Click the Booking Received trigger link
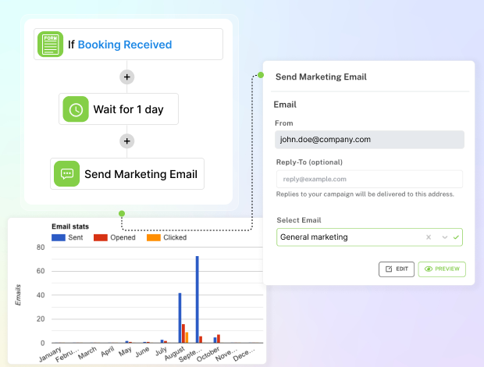This screenshot has width=484, height=367. tap(125, 45)
